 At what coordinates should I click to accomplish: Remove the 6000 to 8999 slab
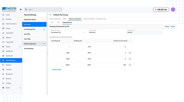coord(130,53)
